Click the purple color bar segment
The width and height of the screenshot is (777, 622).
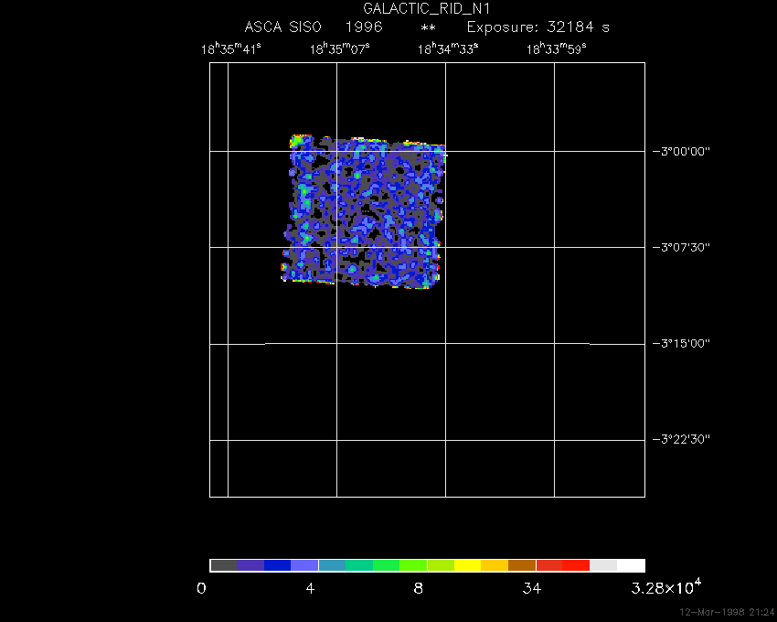(x=250, y=565)
